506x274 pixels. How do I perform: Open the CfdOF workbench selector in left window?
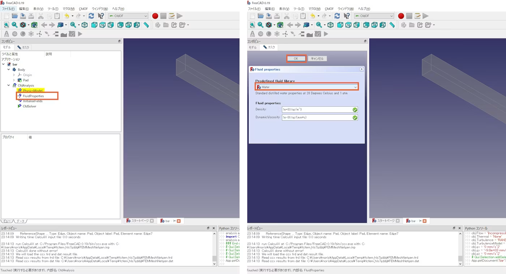(128, 16)
